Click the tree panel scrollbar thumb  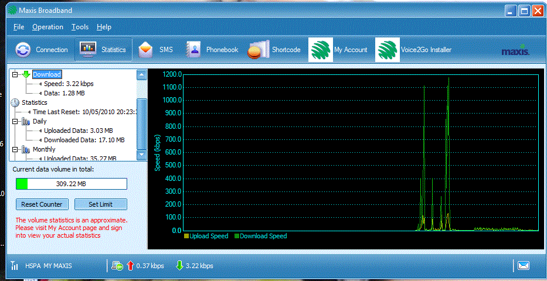142,124
